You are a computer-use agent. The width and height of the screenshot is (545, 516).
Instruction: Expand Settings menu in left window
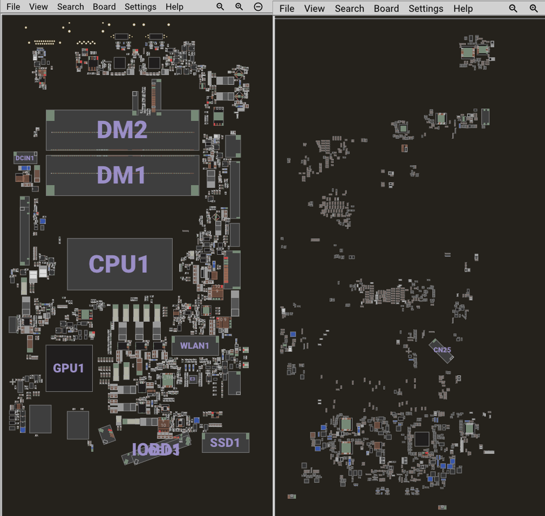[140, 7]
